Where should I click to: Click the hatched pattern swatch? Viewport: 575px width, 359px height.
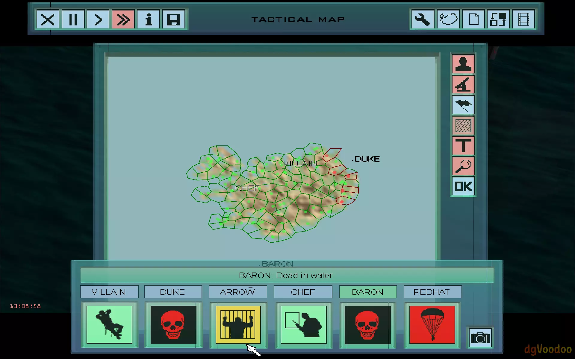[463, 126]
